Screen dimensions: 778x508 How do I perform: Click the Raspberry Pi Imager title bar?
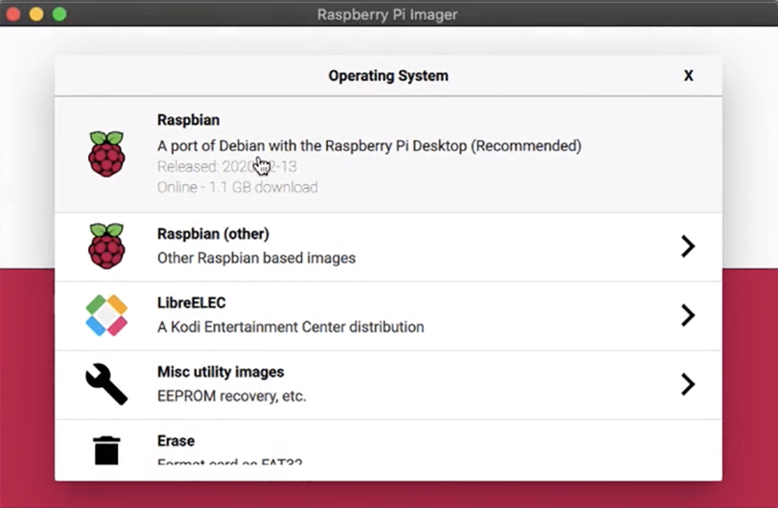pyautogui.click(x=388, y=14)
